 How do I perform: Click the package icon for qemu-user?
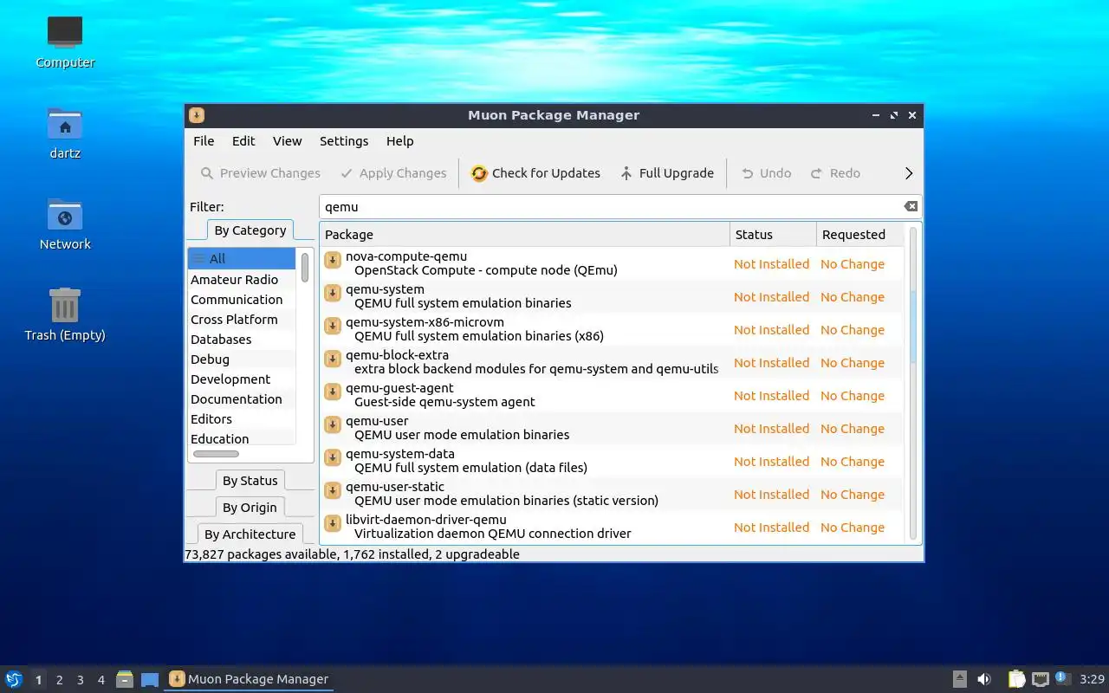tap(333, 424)
